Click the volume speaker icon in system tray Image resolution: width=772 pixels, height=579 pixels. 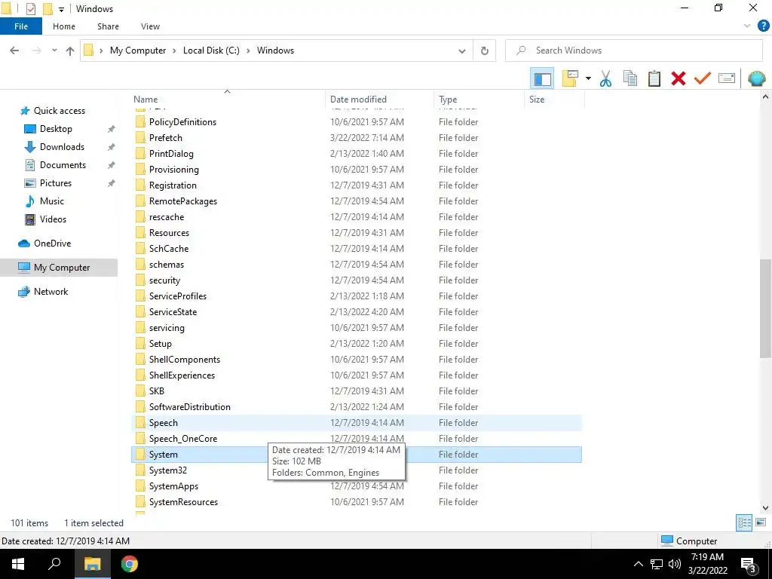(x=675, y=564)
